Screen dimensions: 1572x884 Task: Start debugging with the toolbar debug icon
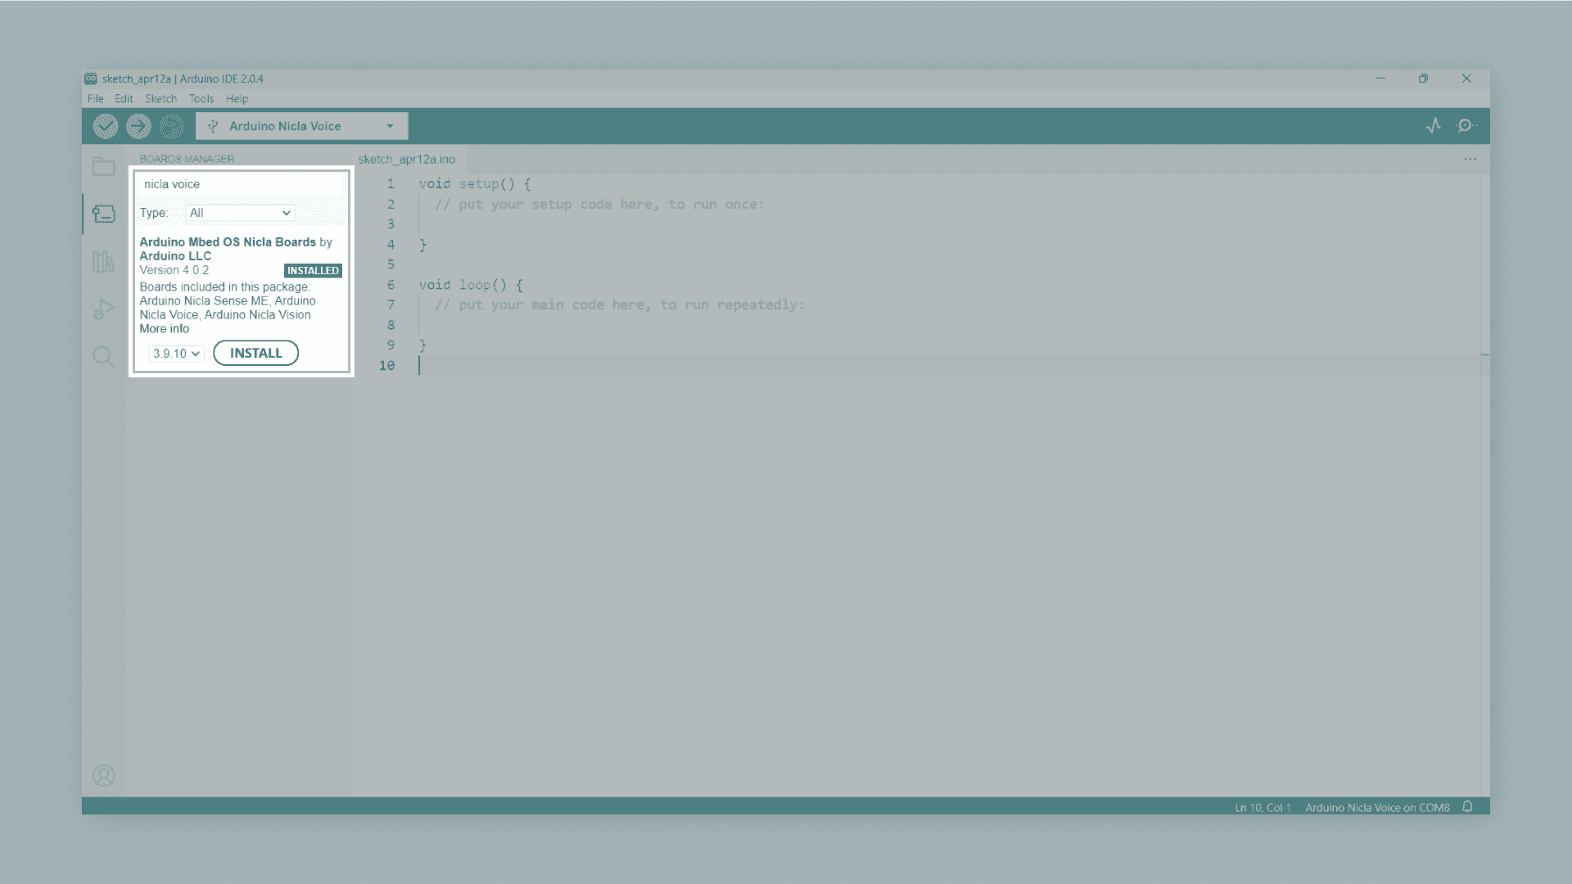pyautogui.click(x=172, y=126)
